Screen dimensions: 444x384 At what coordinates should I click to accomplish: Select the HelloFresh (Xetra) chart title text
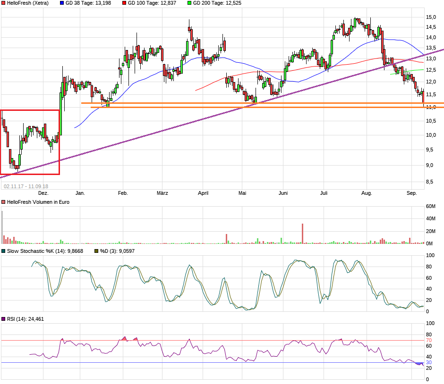(x=27, y=3)
